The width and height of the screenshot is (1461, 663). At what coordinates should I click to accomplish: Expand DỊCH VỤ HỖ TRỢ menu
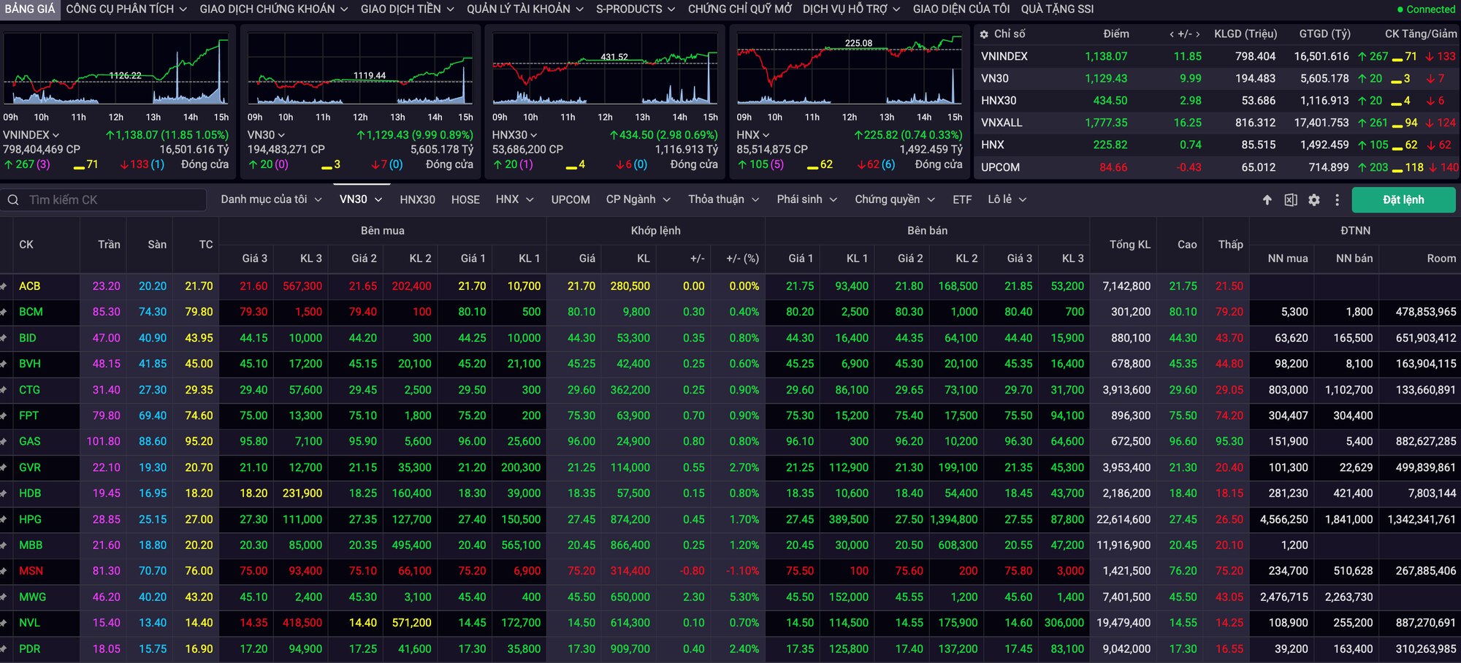coord(851,9)
